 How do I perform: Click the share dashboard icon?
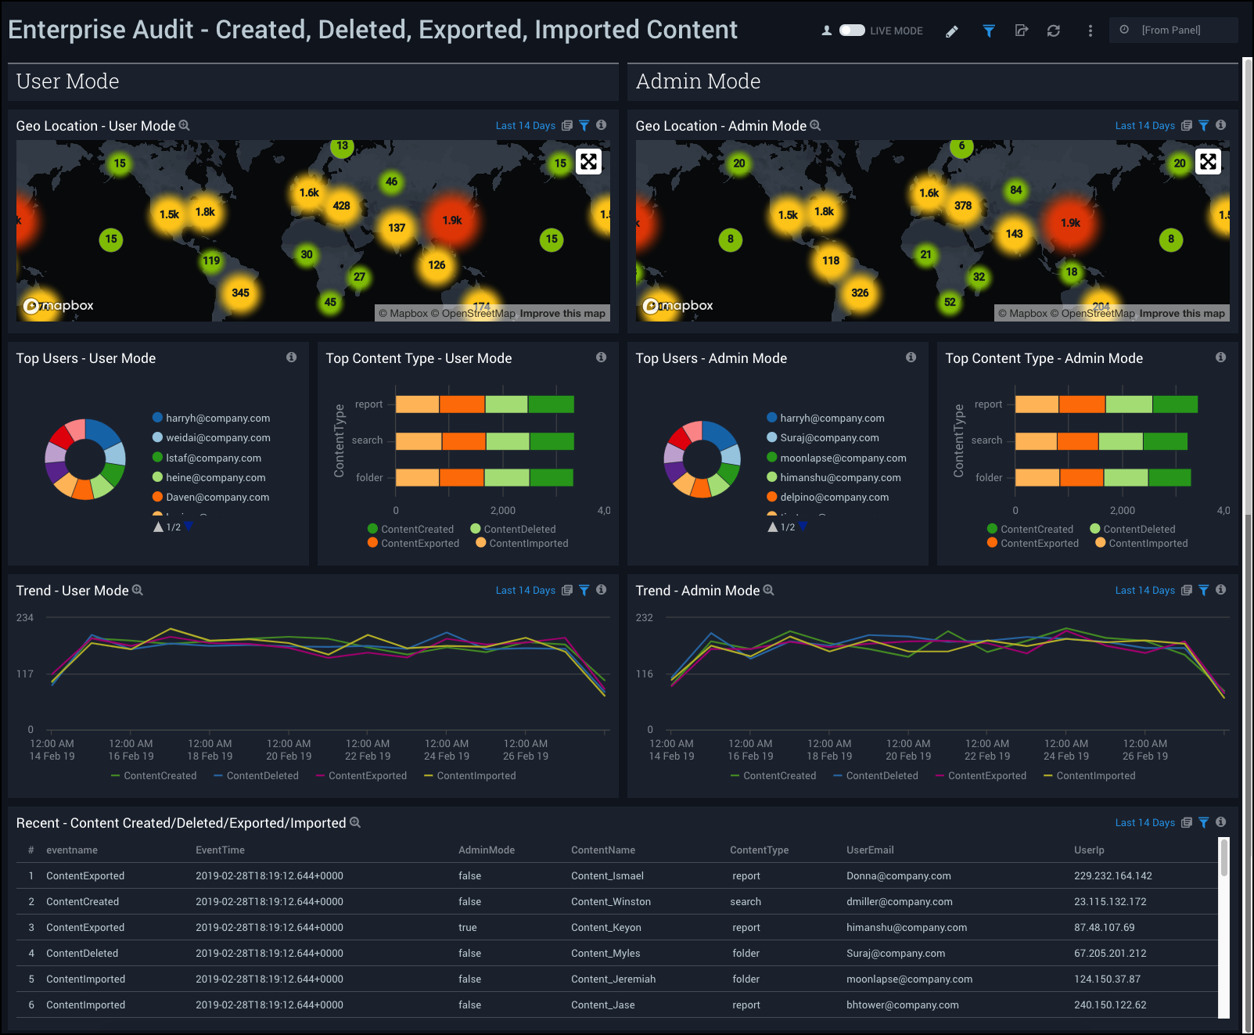(1021, 31)
